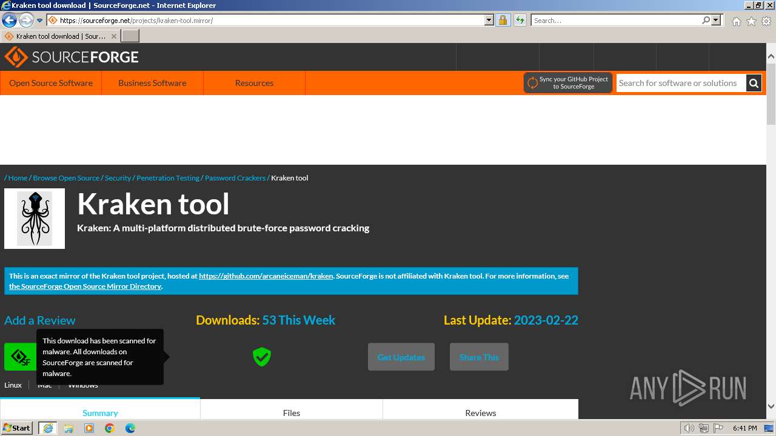Open the SourceForge Open Source Mirror Directory link
Screen dimensions: 776x436
coord(85,286)
